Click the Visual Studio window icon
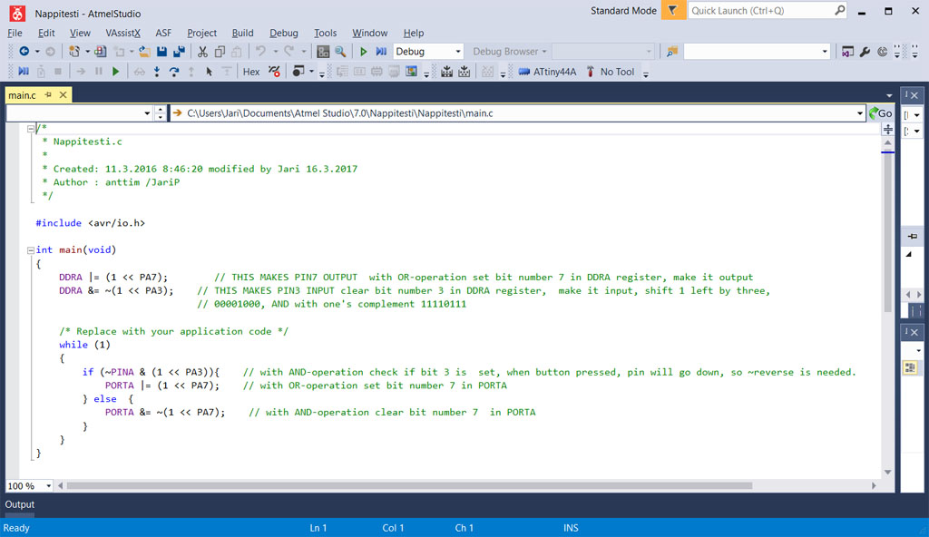This screenshot has width=929, height=537. point(847,52)
